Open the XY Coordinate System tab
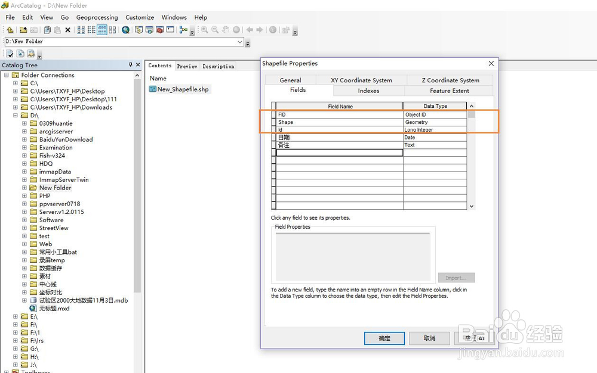This screenshot has width=597, height=373. [x=361, y=80]
